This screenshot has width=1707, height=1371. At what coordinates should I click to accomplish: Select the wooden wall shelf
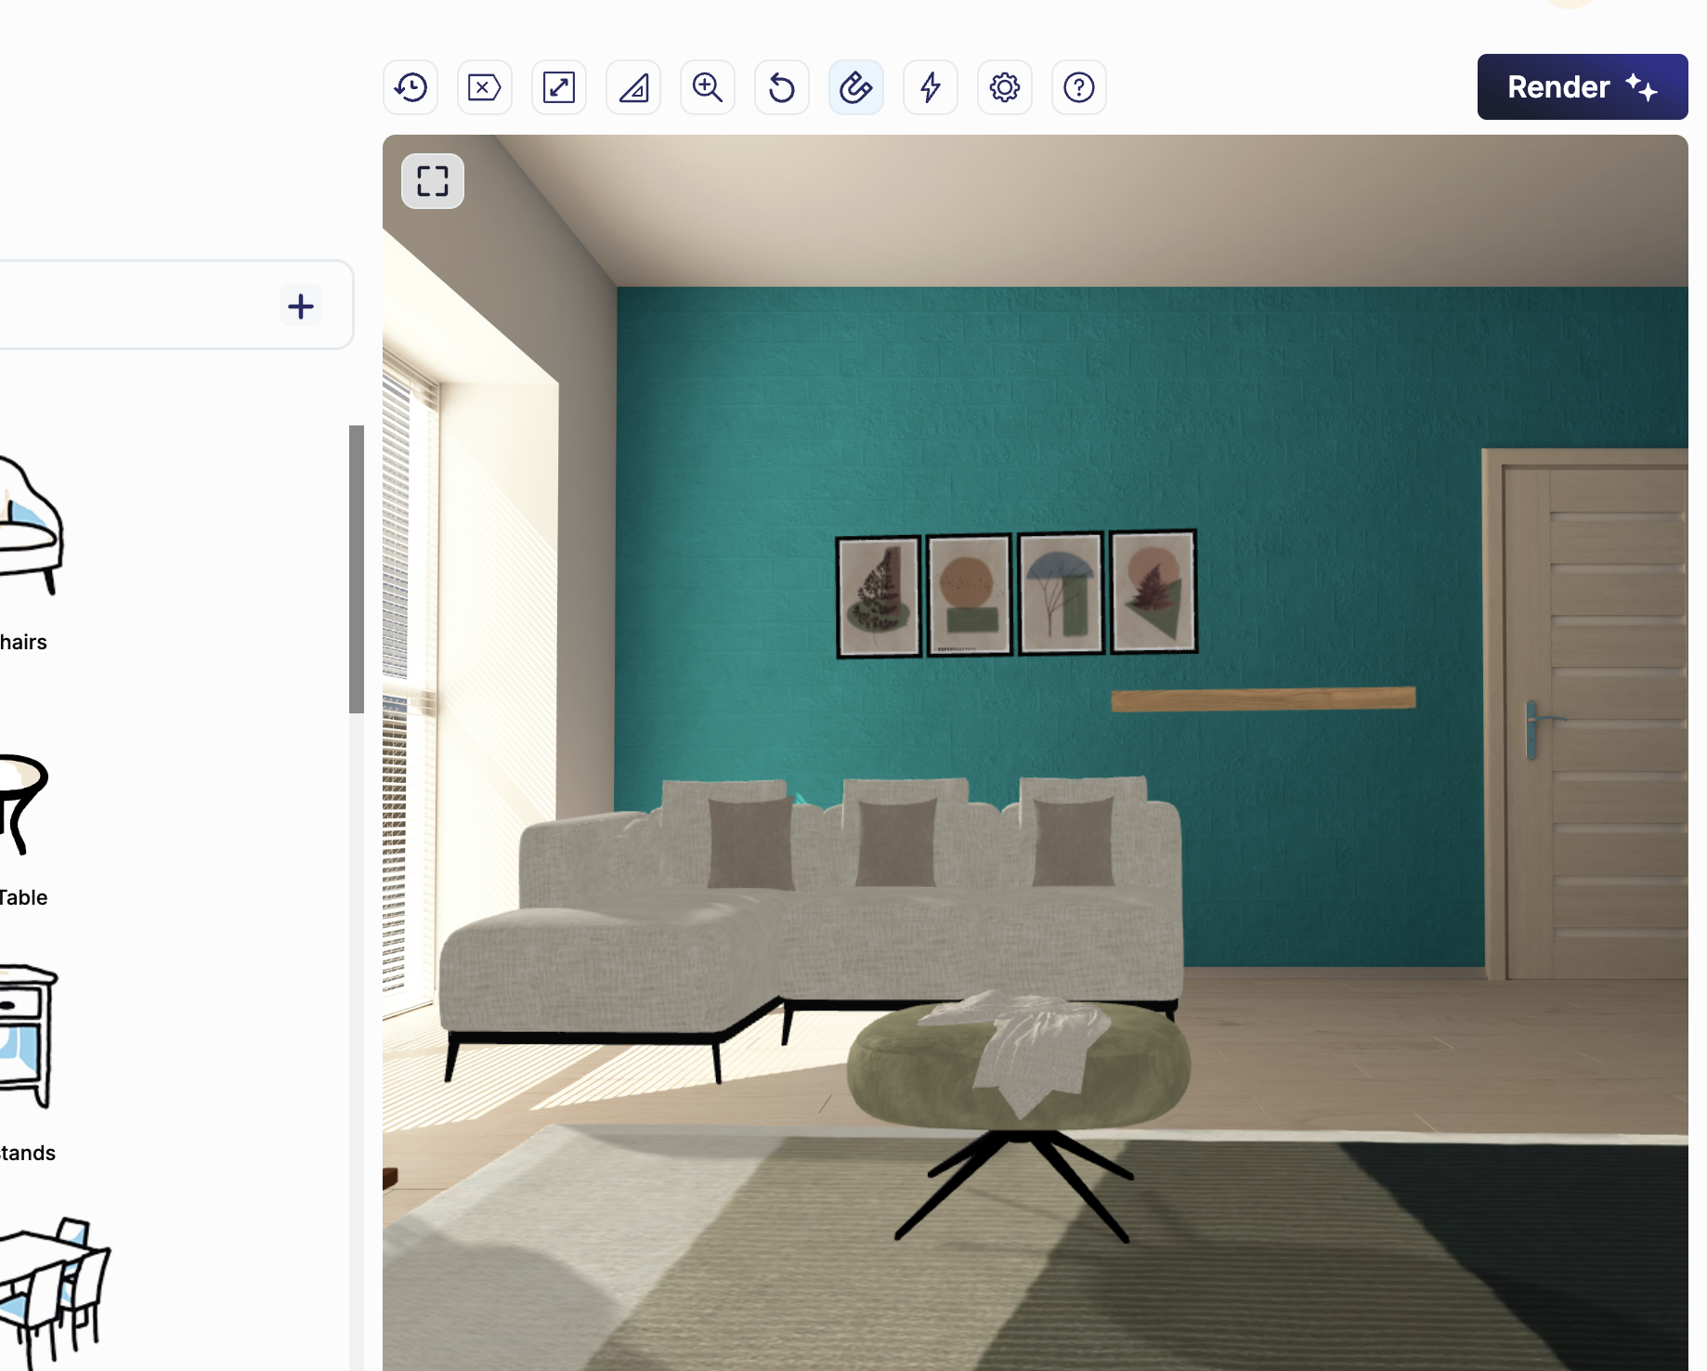click(x=1263, y=699)
